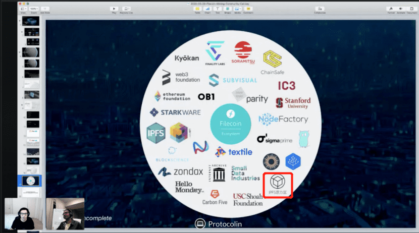Screen dimensions: 419x233
Task: Open the Shape insert menu
Action: [x=227, y=9]
